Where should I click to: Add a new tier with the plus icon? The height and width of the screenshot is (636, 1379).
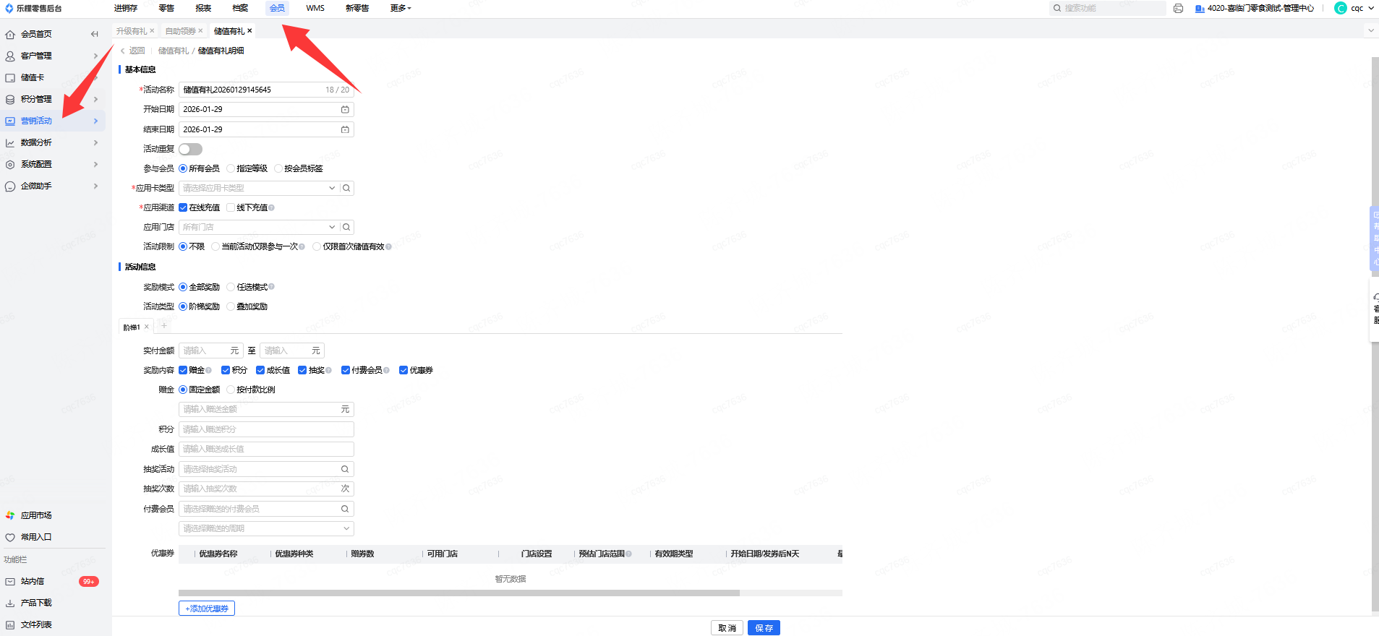(x=163, y=326)
